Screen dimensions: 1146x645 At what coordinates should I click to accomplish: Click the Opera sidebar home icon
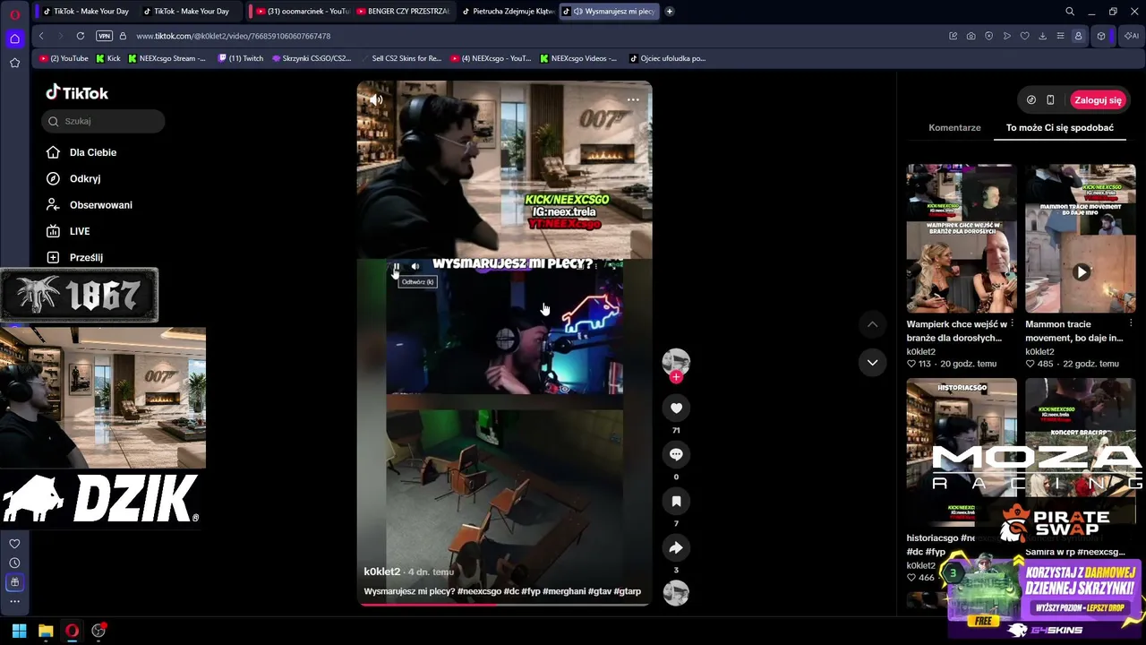(x=14, y=39)
